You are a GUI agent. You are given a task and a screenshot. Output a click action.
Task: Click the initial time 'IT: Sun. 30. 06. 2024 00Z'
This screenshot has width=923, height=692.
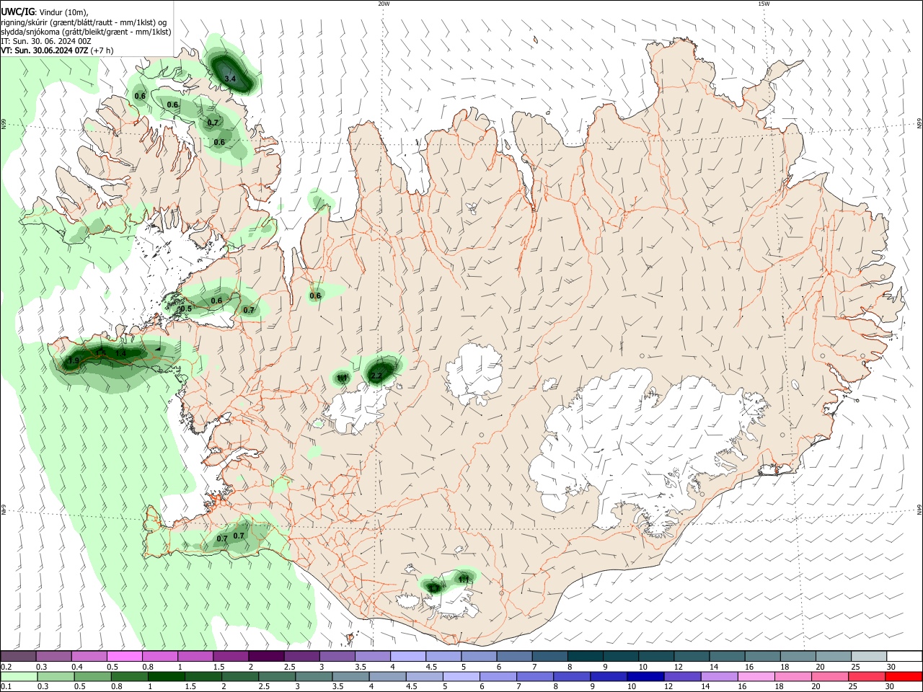point(46,41)
